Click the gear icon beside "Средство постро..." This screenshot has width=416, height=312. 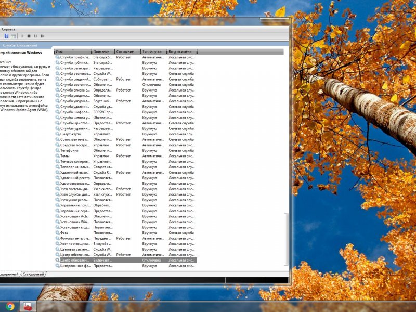point(57,145)
